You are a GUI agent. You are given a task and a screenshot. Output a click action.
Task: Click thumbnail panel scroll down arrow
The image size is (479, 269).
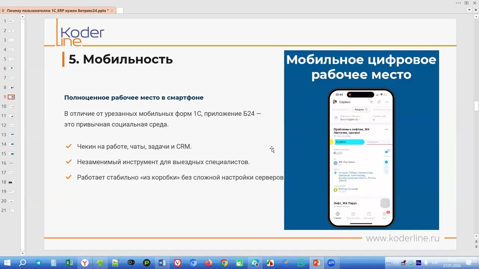tap(22, 253)
